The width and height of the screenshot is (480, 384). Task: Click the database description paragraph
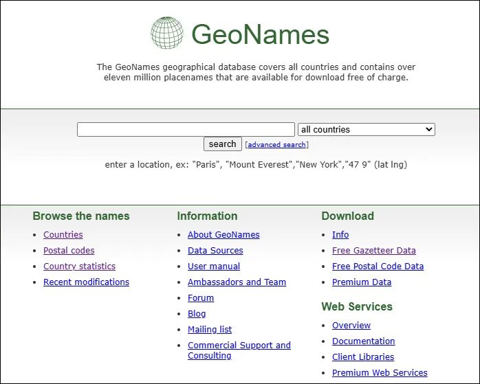pos(256,72)
